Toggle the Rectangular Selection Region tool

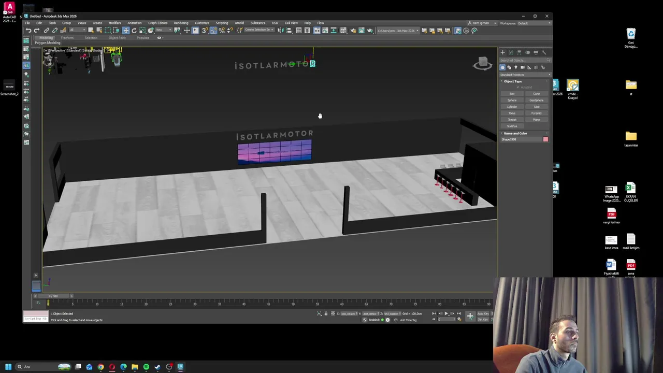click(108, 30)
